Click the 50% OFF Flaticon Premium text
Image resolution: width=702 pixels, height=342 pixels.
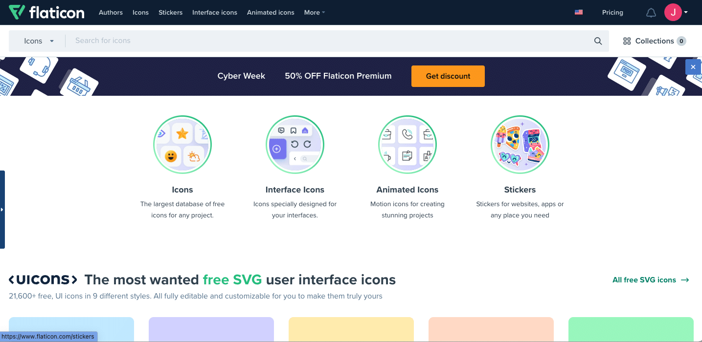coord(338,76)
